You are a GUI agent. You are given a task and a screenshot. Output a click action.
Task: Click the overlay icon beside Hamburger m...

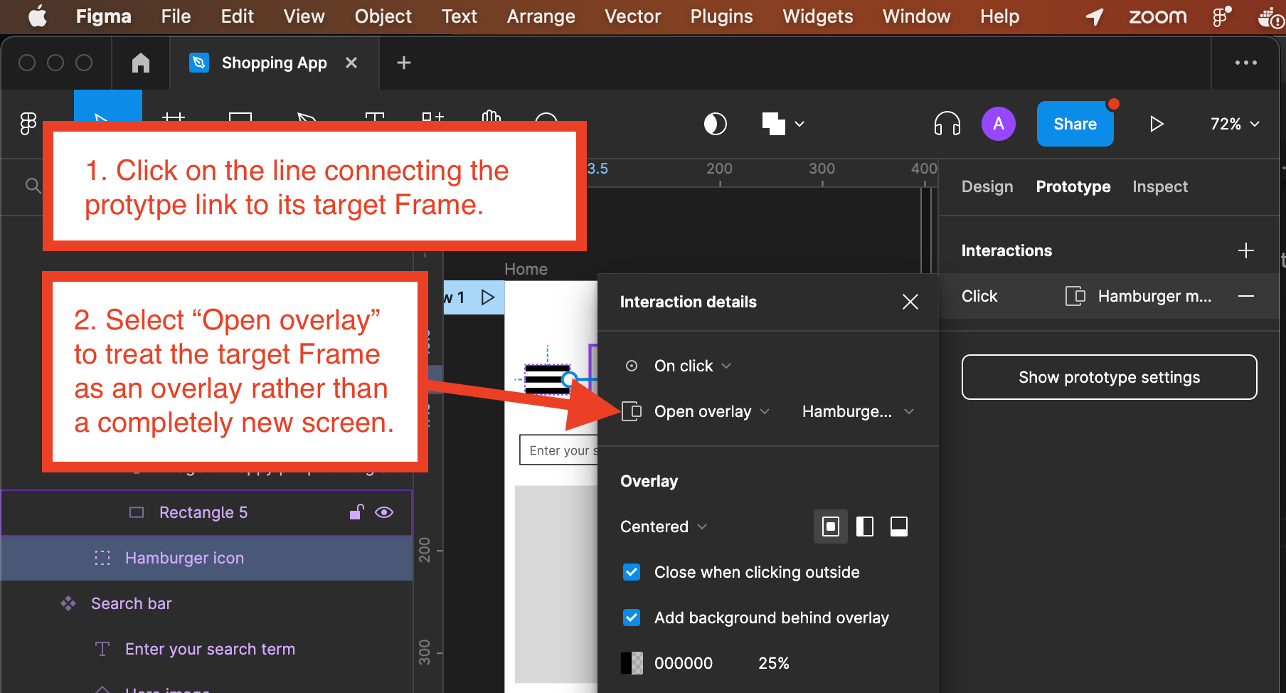[x=1075, y=296]
